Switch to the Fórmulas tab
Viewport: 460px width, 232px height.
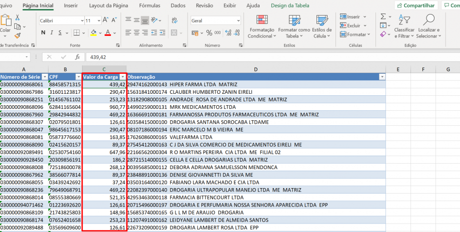149,5
